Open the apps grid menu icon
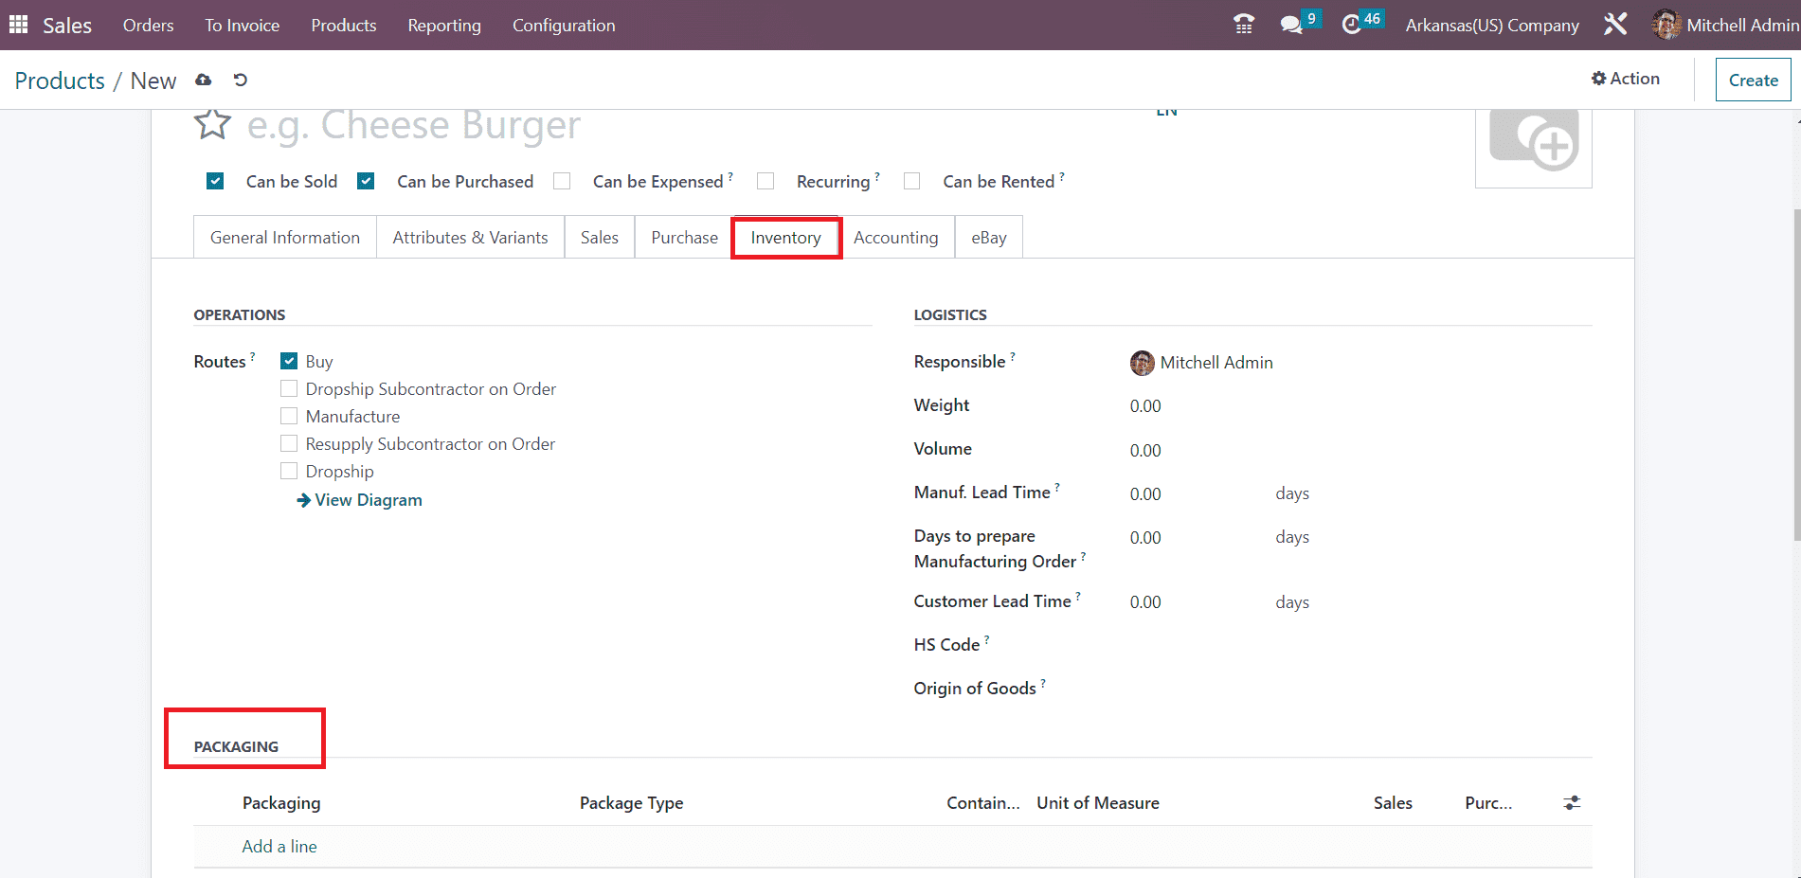 (18, 25)
